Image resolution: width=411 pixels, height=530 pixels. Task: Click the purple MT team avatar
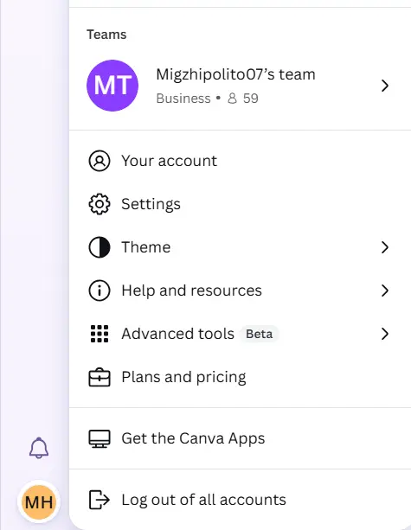pyautogui.click(x=112, y=86)
